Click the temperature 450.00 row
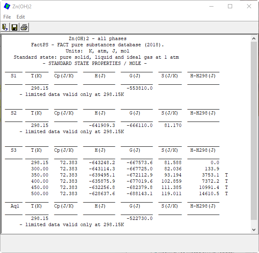Viewport: 259px width, 253px height. tap(40, 187)
